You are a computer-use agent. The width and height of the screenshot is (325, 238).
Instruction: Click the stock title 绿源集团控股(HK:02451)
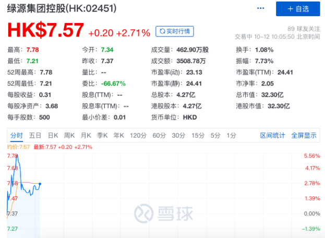(62, 9)
